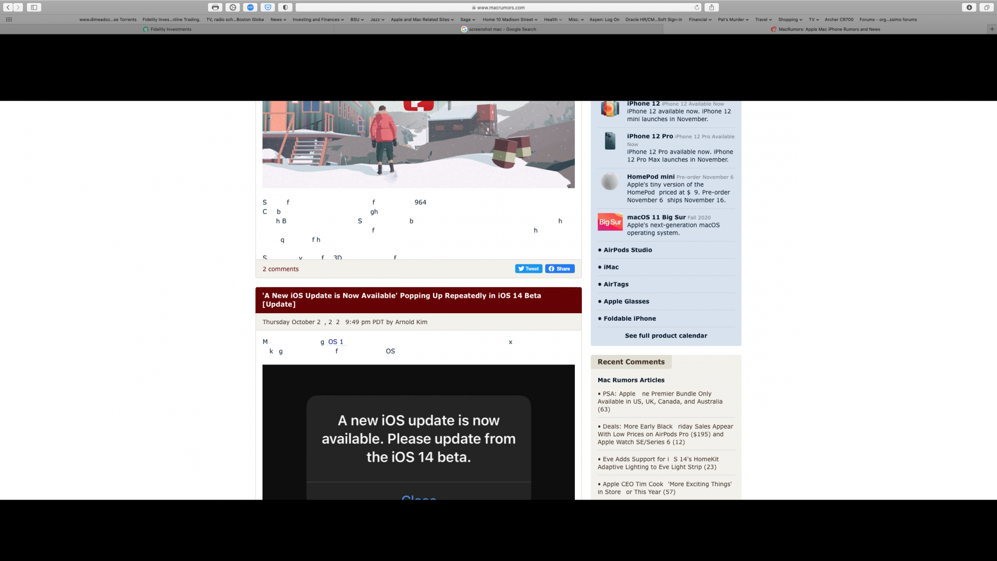Open the Oracle HR/CM Soft Sign-in bookmark
Viewport: 997px width, 561px height.
(654, 19)
